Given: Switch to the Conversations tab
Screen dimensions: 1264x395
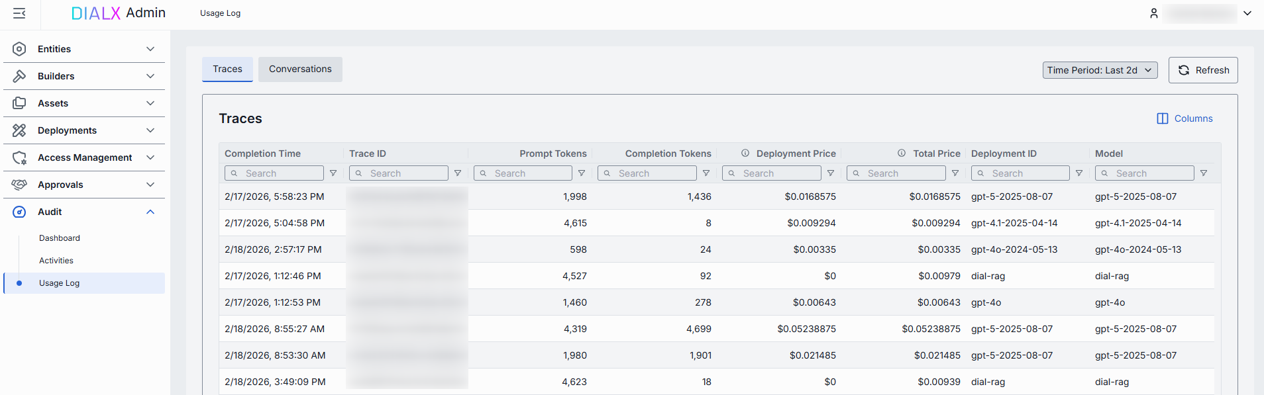Looking at the screenshot, I should [300, 69].
